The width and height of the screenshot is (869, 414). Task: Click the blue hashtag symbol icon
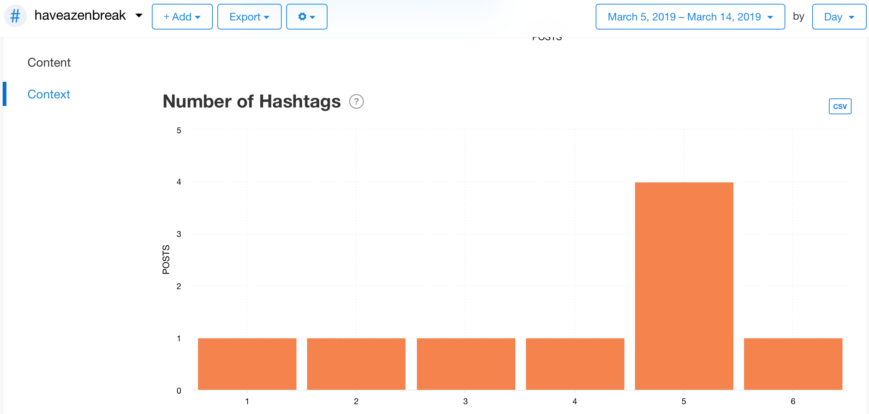click(15, 16)
